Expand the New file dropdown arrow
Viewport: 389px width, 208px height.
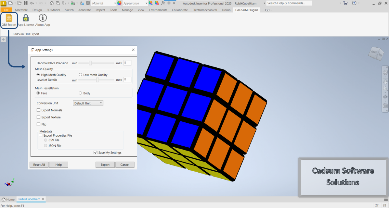[x=15, y=3]
